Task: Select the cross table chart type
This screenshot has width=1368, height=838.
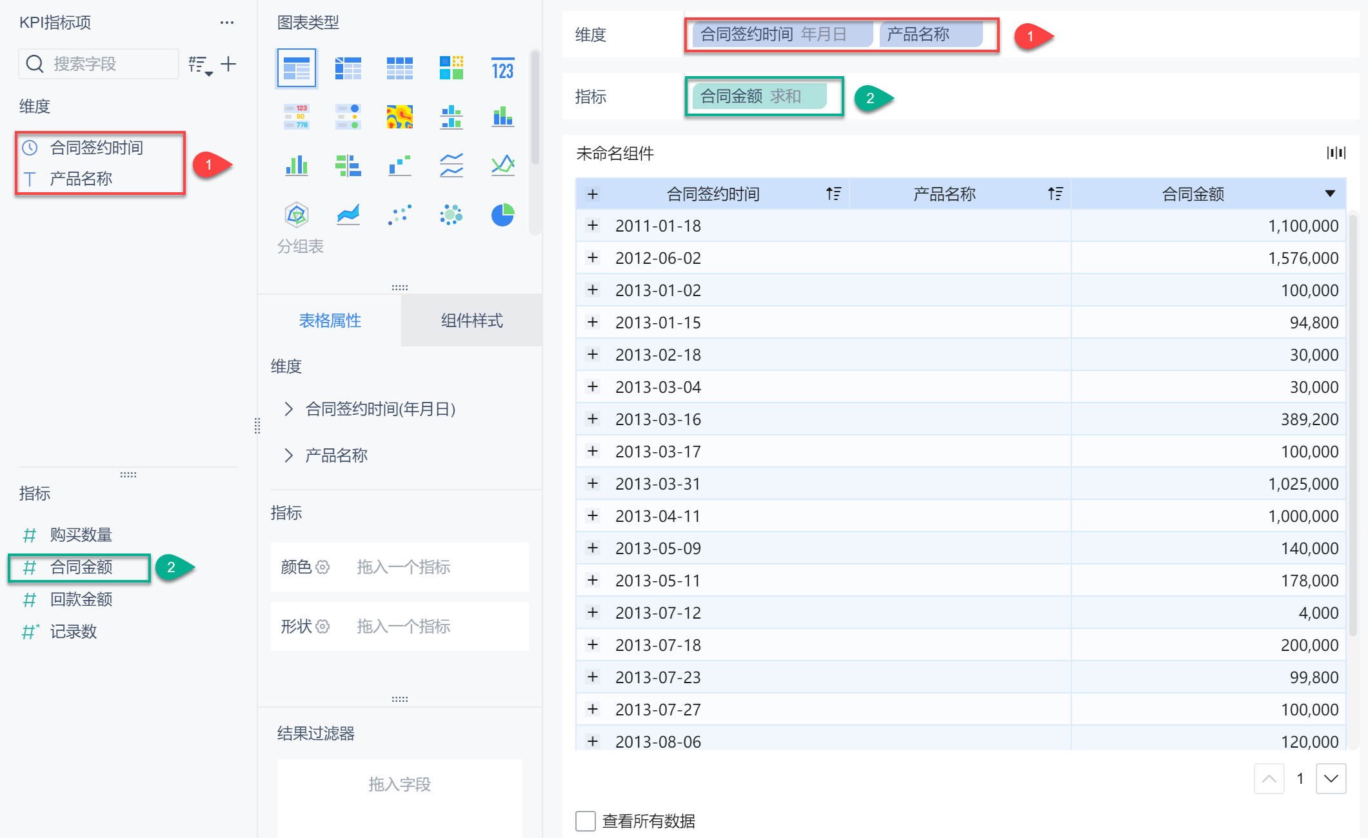Action: coord(348,68)
